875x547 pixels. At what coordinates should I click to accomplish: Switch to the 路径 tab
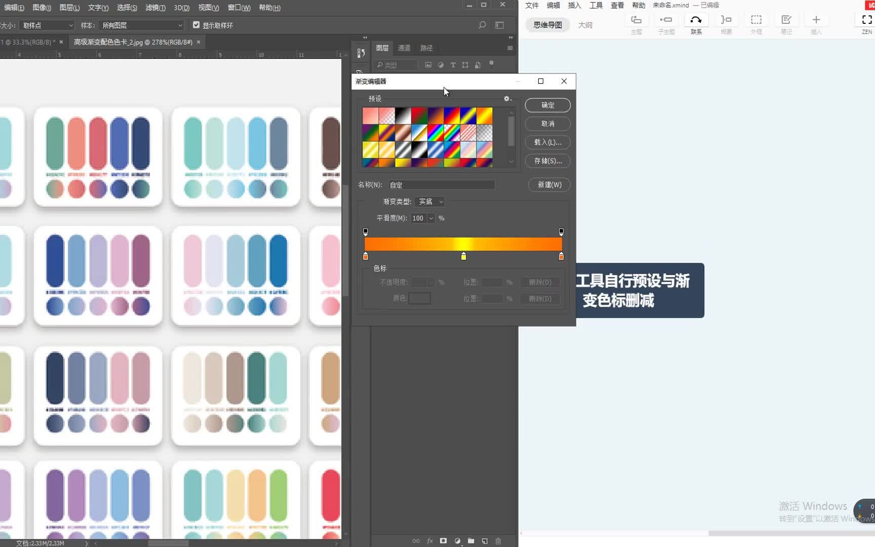(426, 48)
